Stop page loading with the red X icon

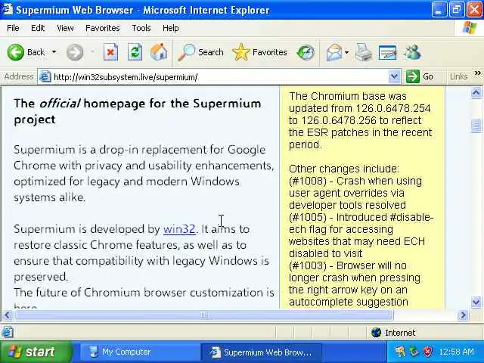(110, 52)
